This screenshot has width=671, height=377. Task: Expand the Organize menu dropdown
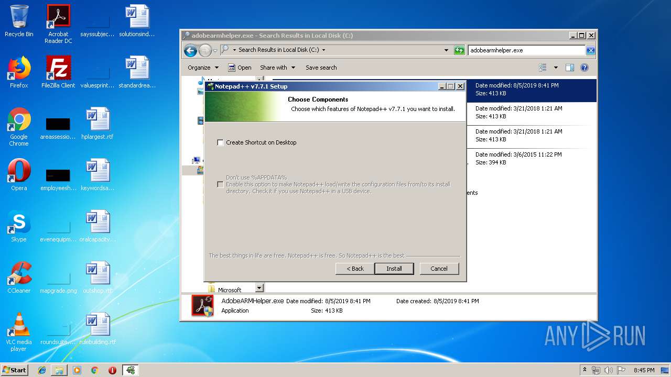203,68
